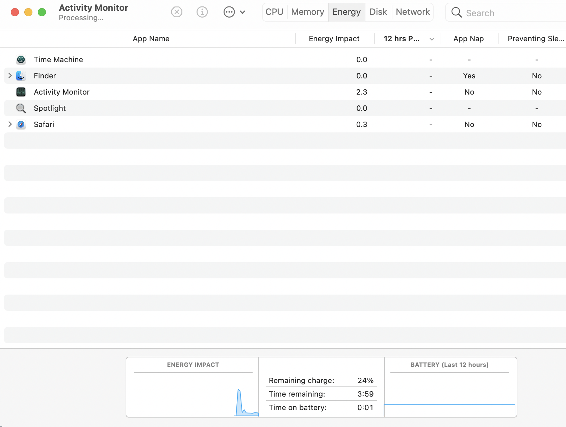Select the Energy tab
Viewport: 566px width, 427px height.
tap(346, 12)
